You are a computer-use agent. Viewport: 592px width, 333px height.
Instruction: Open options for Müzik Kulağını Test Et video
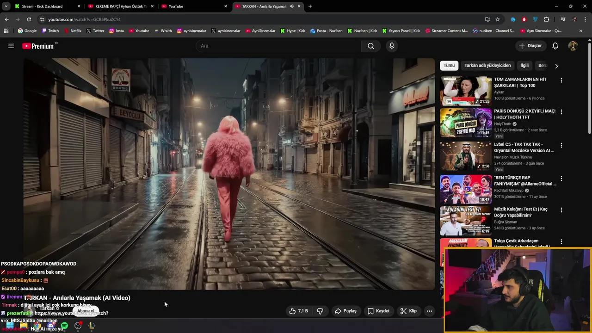pyautogui.click(x=561, y=210)
